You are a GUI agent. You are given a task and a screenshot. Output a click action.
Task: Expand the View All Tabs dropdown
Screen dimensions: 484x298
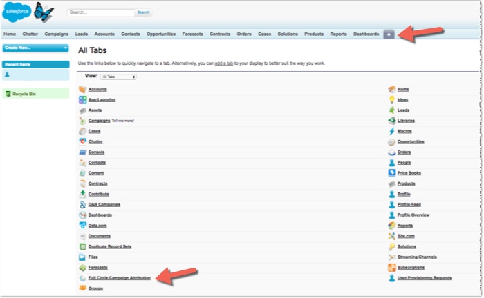point(118,77)
